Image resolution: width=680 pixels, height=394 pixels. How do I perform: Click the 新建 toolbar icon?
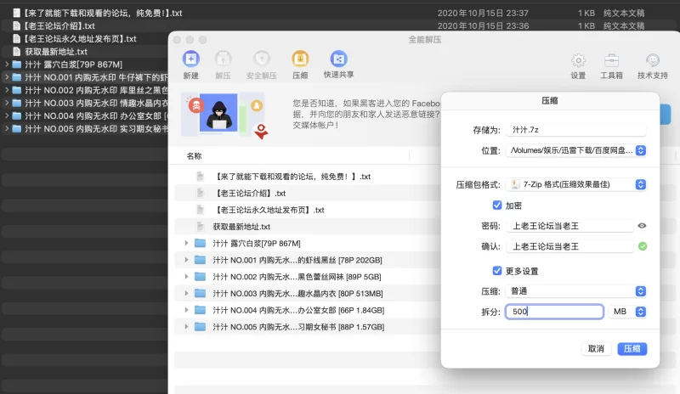[x=190, y=60]
